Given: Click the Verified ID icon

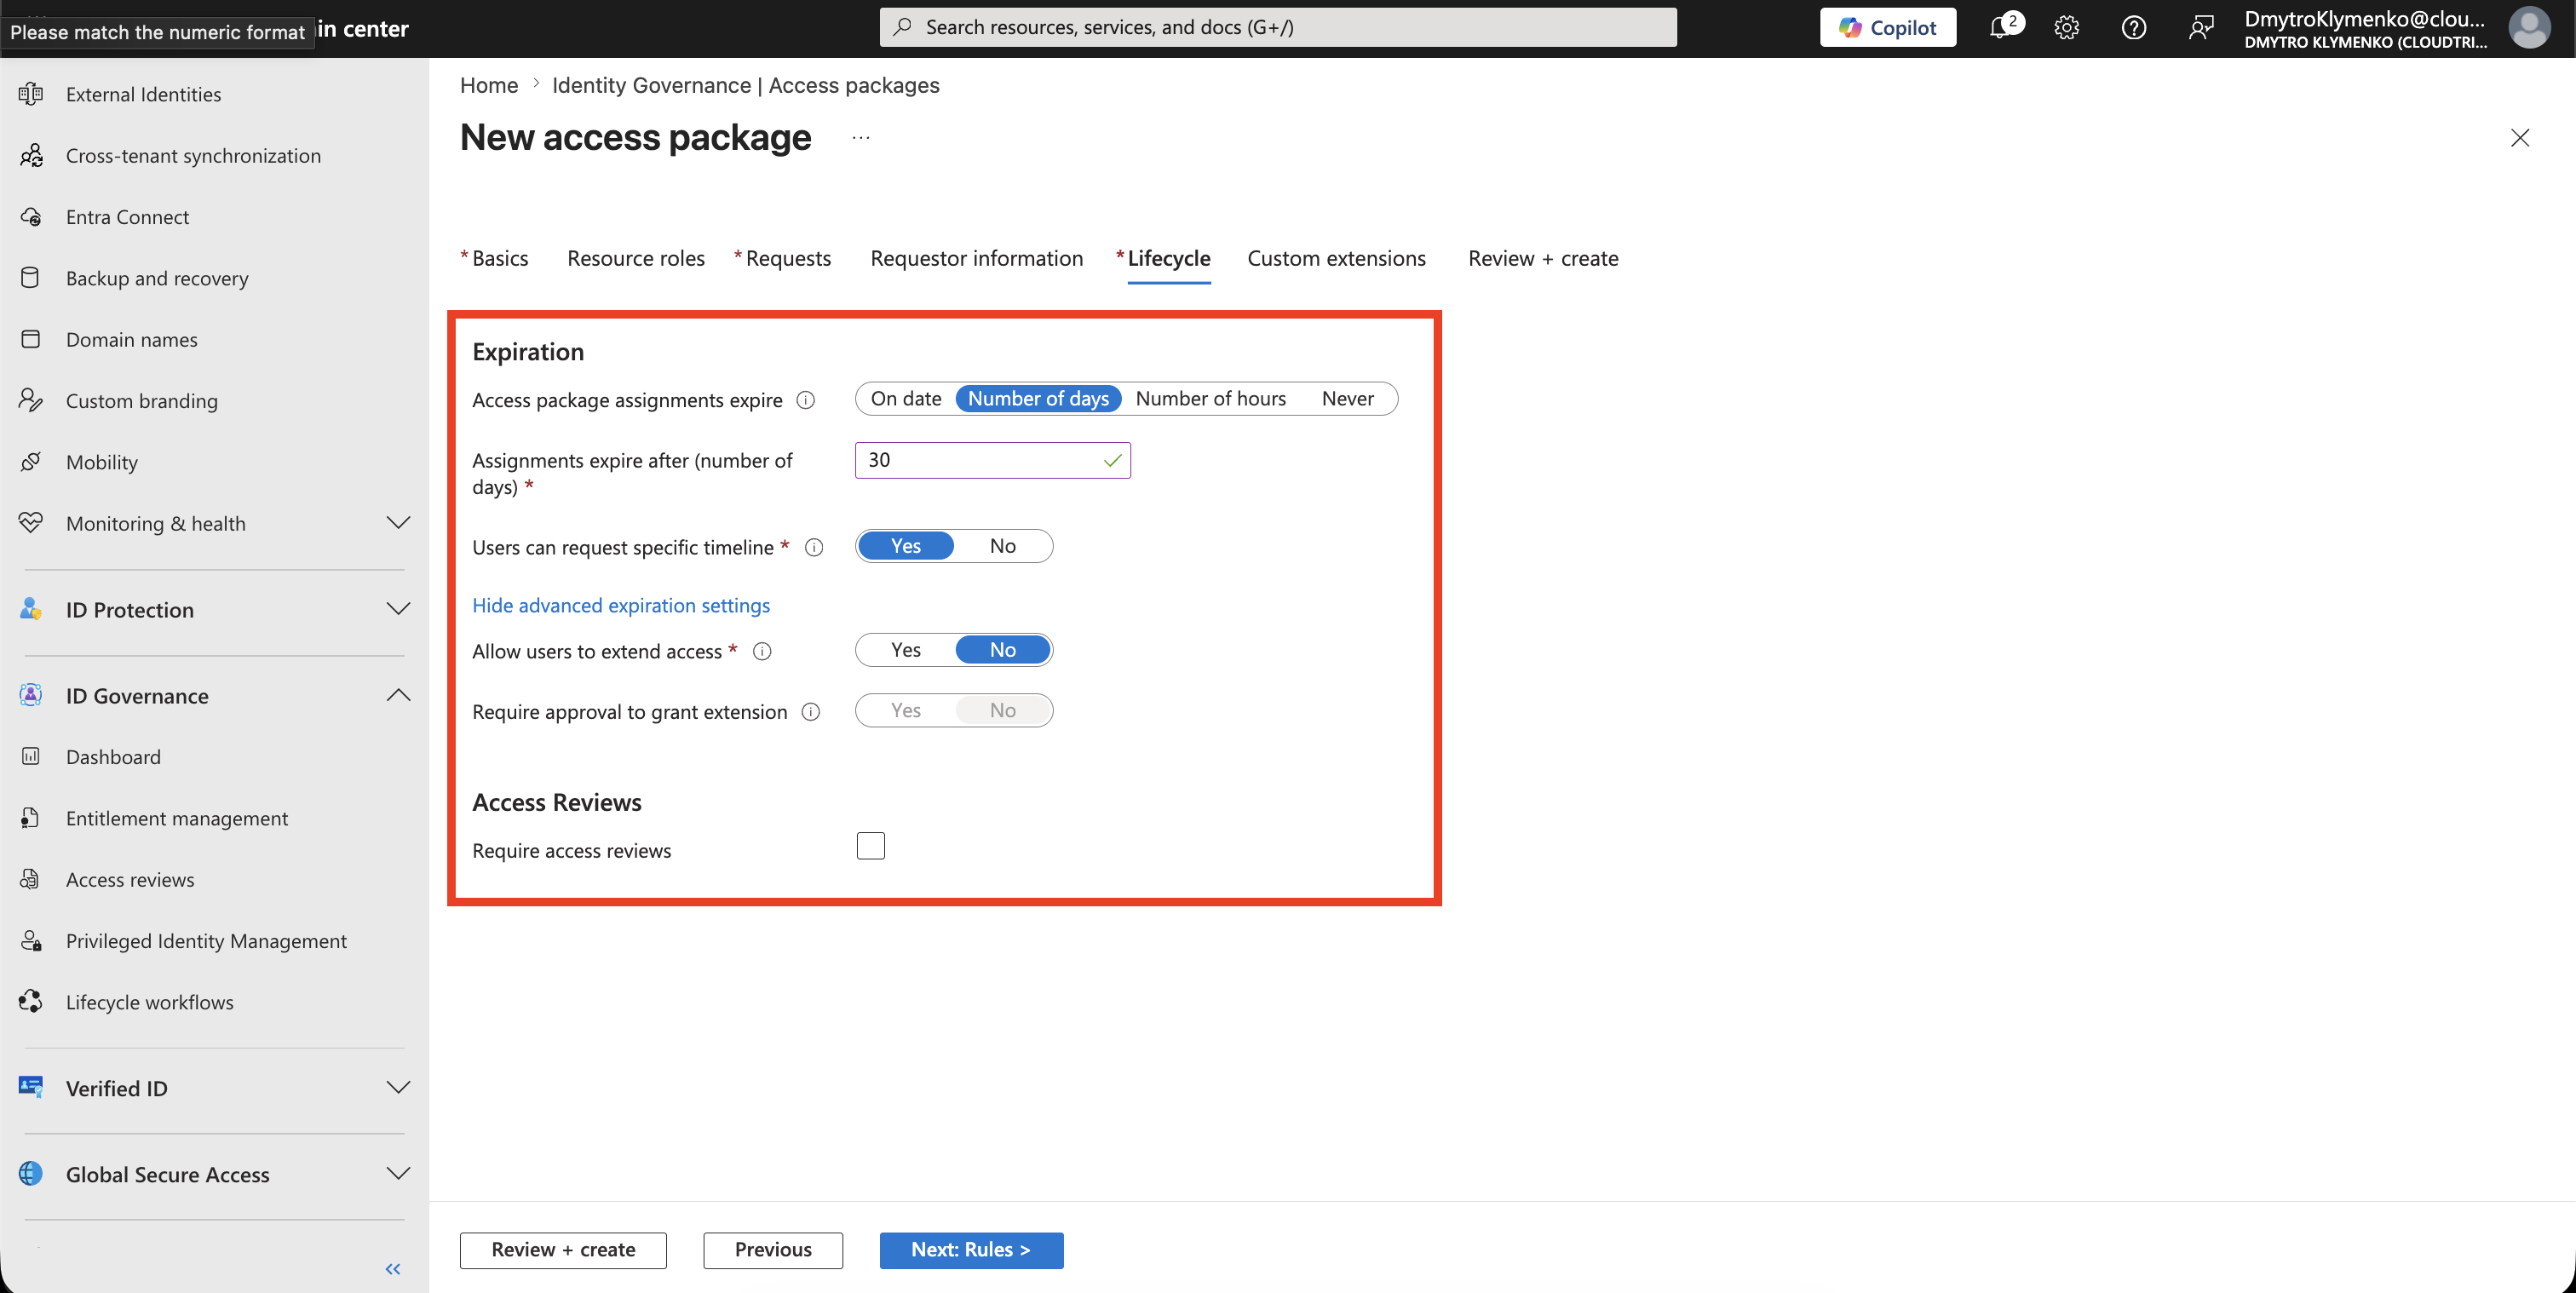Looking at the screenshot, I should point(31,1087).
